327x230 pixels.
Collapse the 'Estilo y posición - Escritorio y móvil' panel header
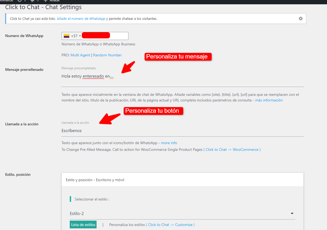coord(182,180)
